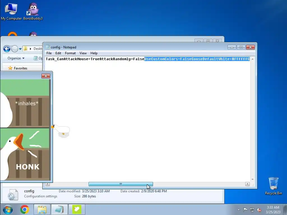
Task: Click the Windows Start orb
Action: tap(8, 209)
